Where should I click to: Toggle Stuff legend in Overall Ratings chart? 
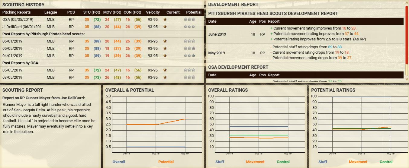(x=220, y=162)
